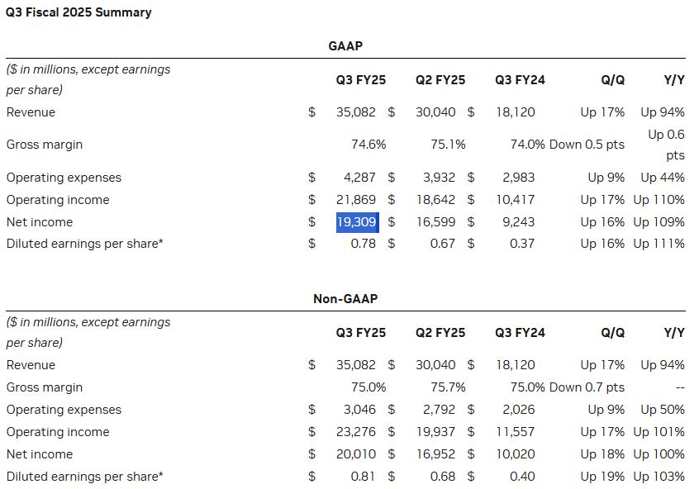Select the GAAP table title
Screen dimensions: 699x489
click(345, 46)
